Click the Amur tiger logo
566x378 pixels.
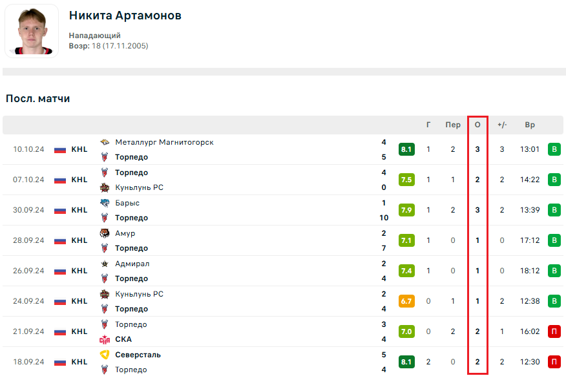[x=105, y=233]
